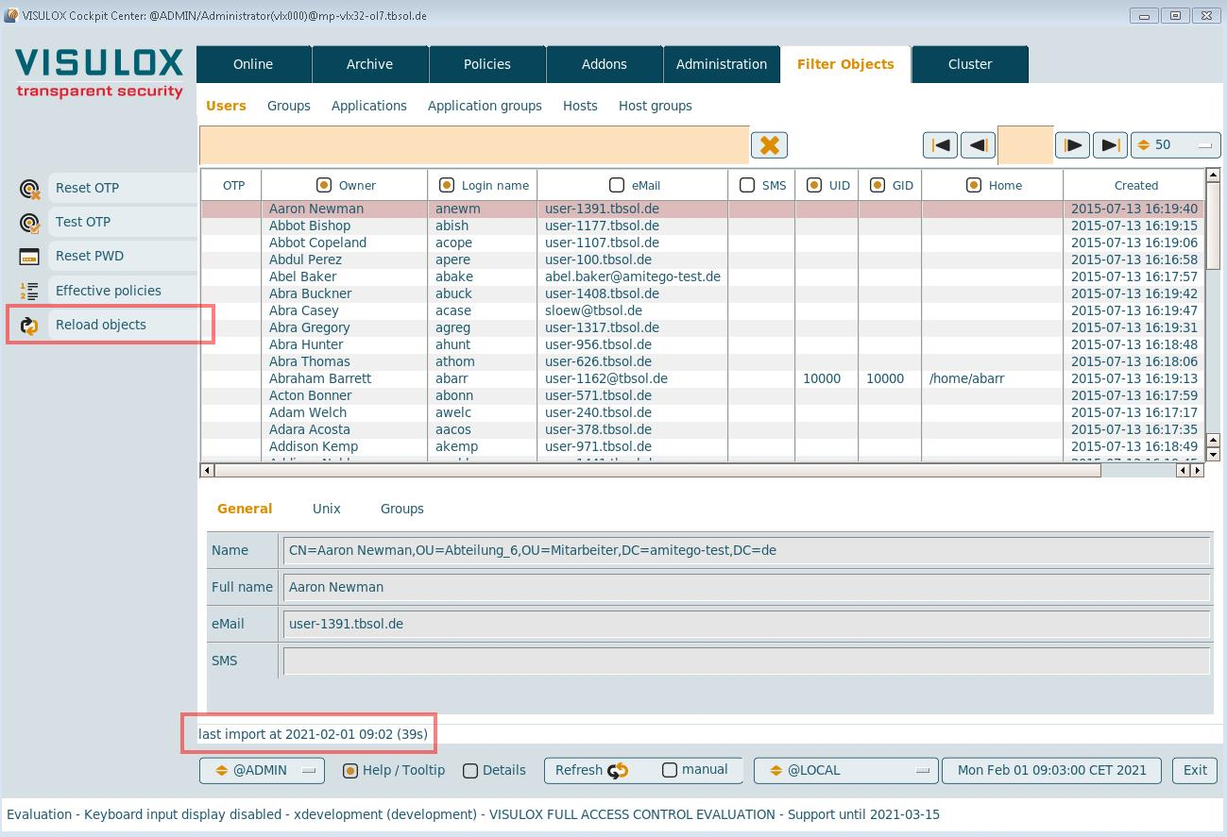Open the @ADMIN dropdown
The width and height of the screenshot is (1227, 837).
coord(262,770)
